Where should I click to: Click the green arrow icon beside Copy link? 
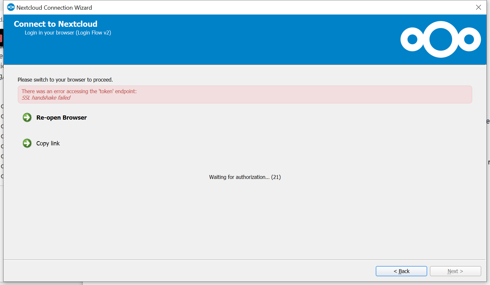pyautogui.click(x=27, y=143)
